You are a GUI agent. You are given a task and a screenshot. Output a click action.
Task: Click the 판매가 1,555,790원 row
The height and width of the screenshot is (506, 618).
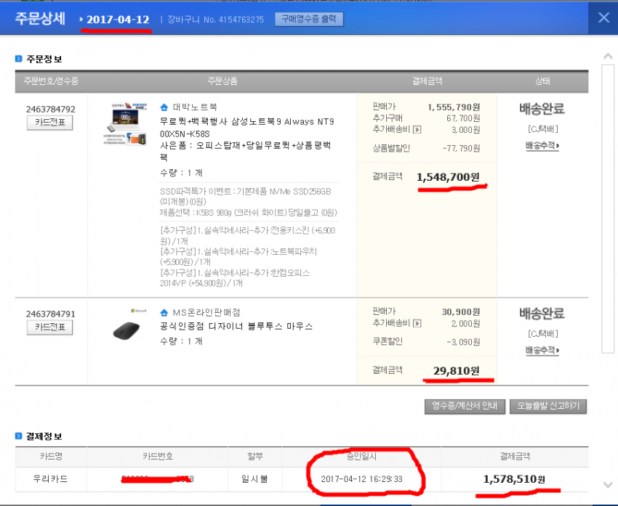point(426,107)
